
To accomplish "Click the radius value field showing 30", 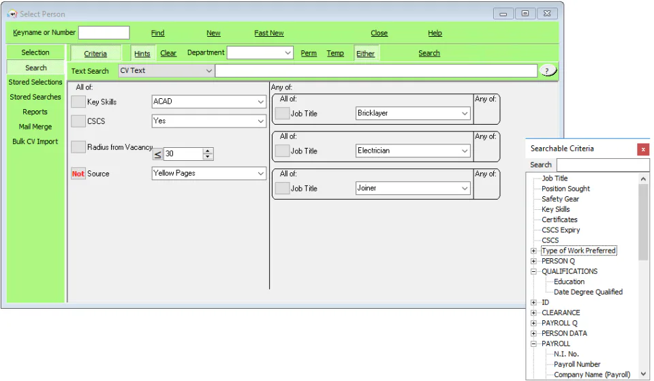I will pos(183,154).
